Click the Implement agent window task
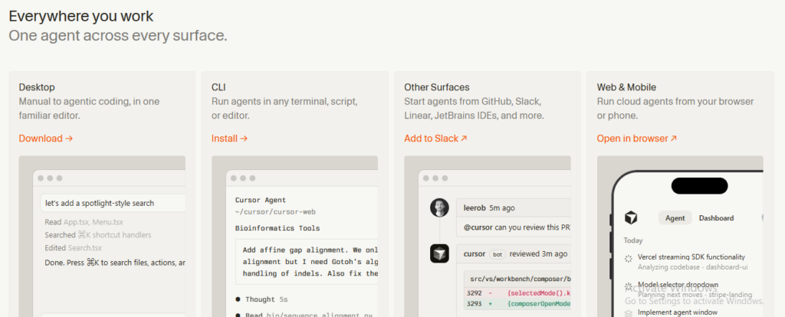This screenshot has height=317, width=785. (x=678, y=312)
